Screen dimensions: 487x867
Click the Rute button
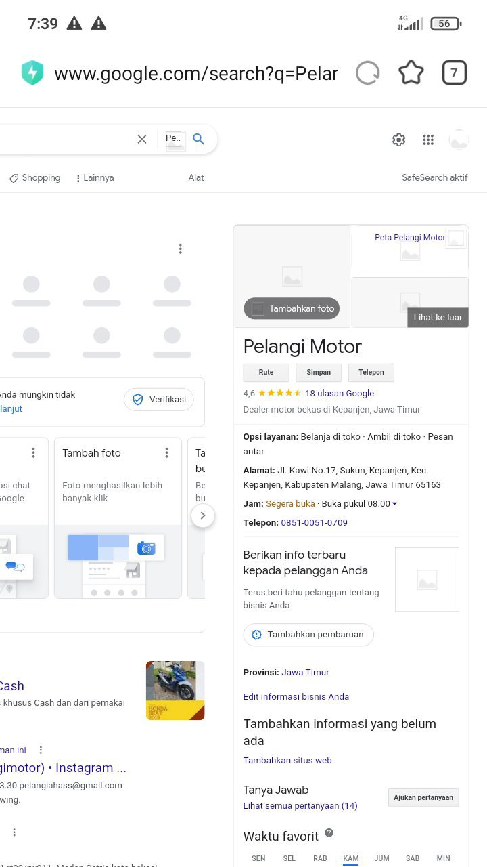(x=266, y=373)
